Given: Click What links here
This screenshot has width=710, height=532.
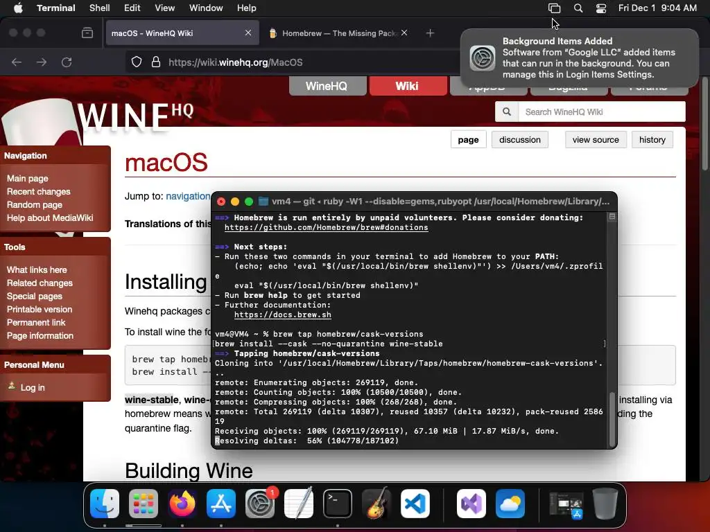Looking at the screenshot, I should 37,269.
